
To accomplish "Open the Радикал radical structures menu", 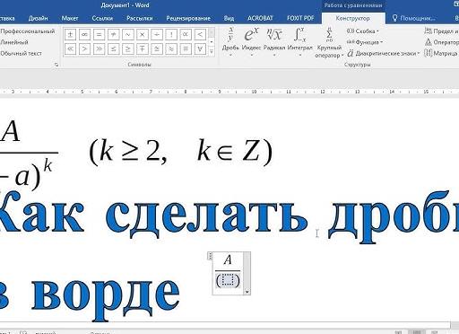I will coord(274,42).
